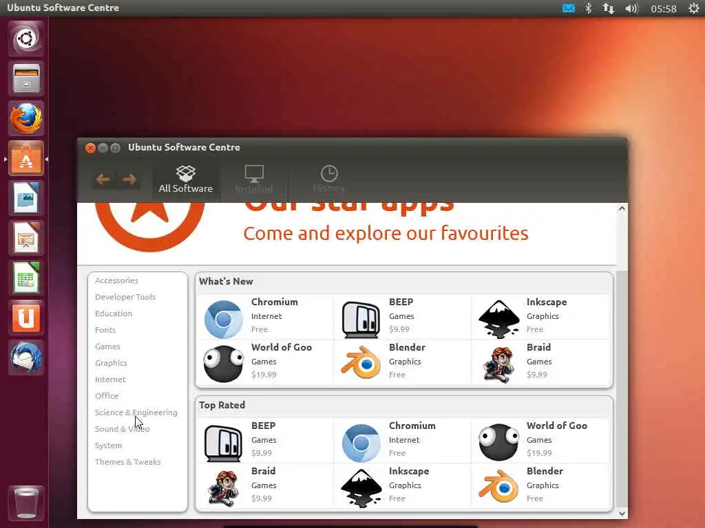
Task: Open the Files manager from the launcher
Action: click(26, 78)
